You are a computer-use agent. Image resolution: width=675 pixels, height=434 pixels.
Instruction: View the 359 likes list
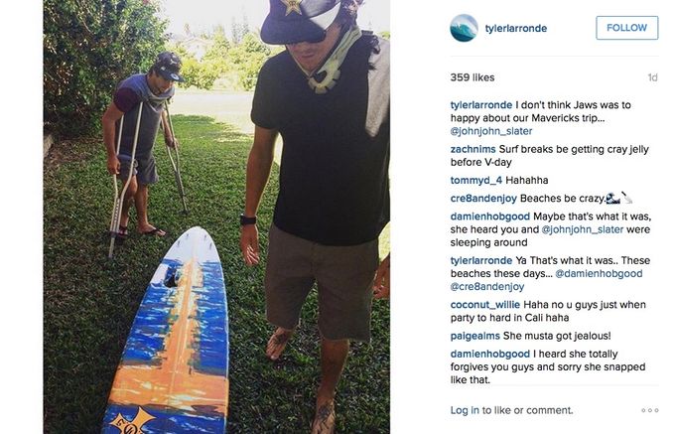(x=472, y=77)
